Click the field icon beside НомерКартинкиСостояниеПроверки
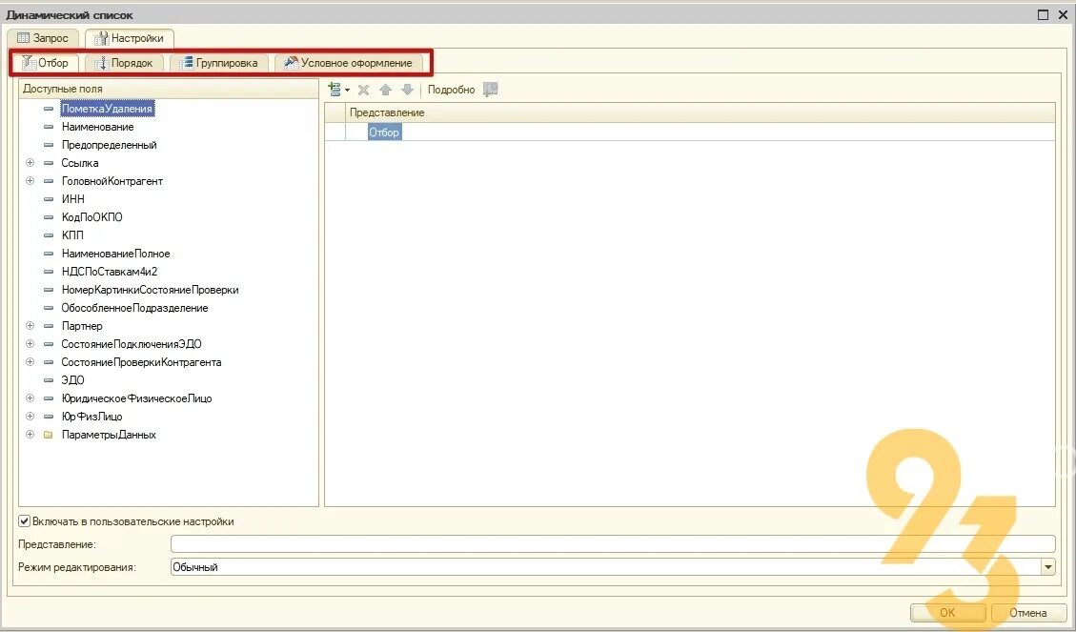Viewport: 1076px width, 632px height. tap(48, 290)
